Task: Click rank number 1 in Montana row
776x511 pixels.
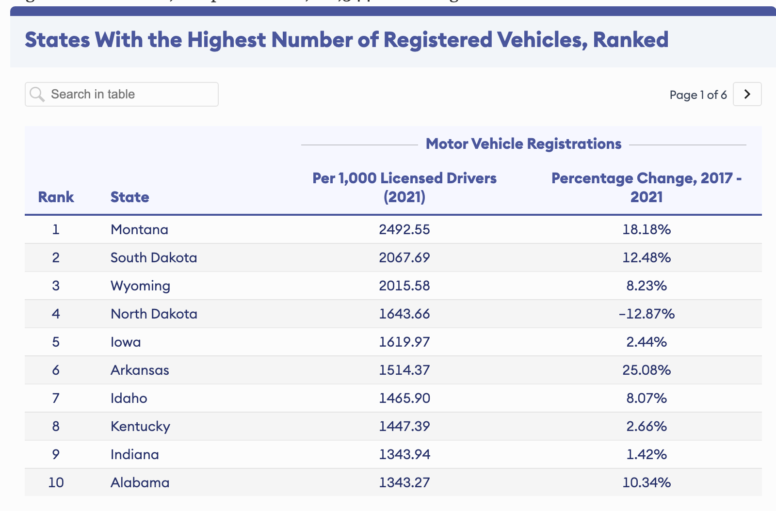Action: tap(56, 229)
